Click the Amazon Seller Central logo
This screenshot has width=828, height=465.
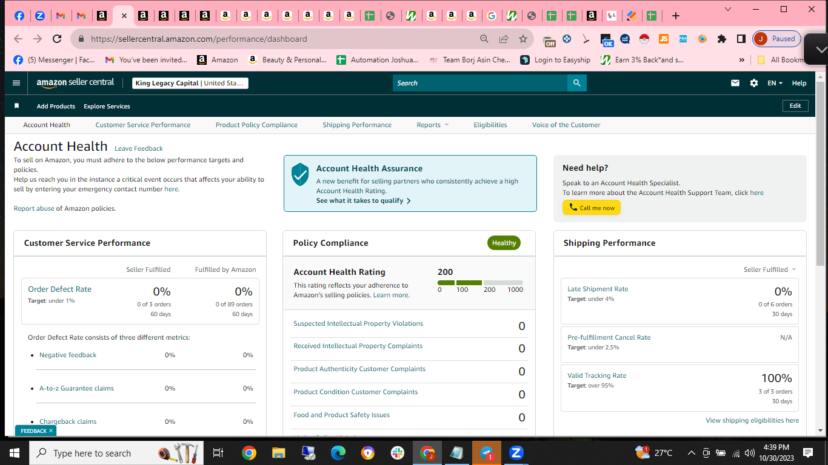(75, 83)
